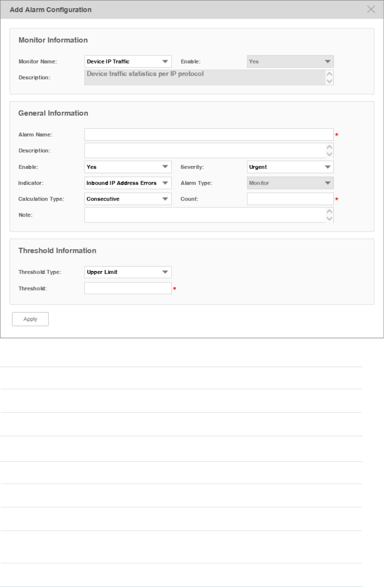Expand the Indicator dropdown
Viewport: 384px width, 587px height.
click(128, 183)
